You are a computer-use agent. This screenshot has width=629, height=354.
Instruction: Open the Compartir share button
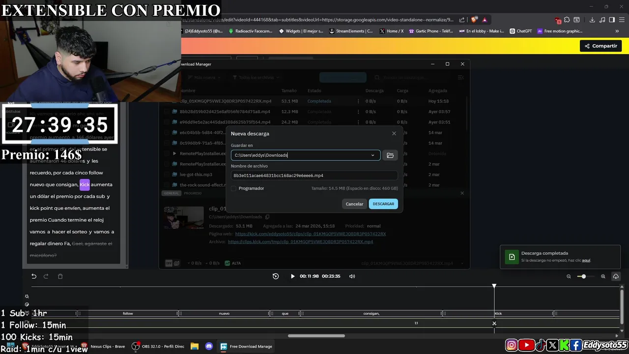click(x=600, y=46)
